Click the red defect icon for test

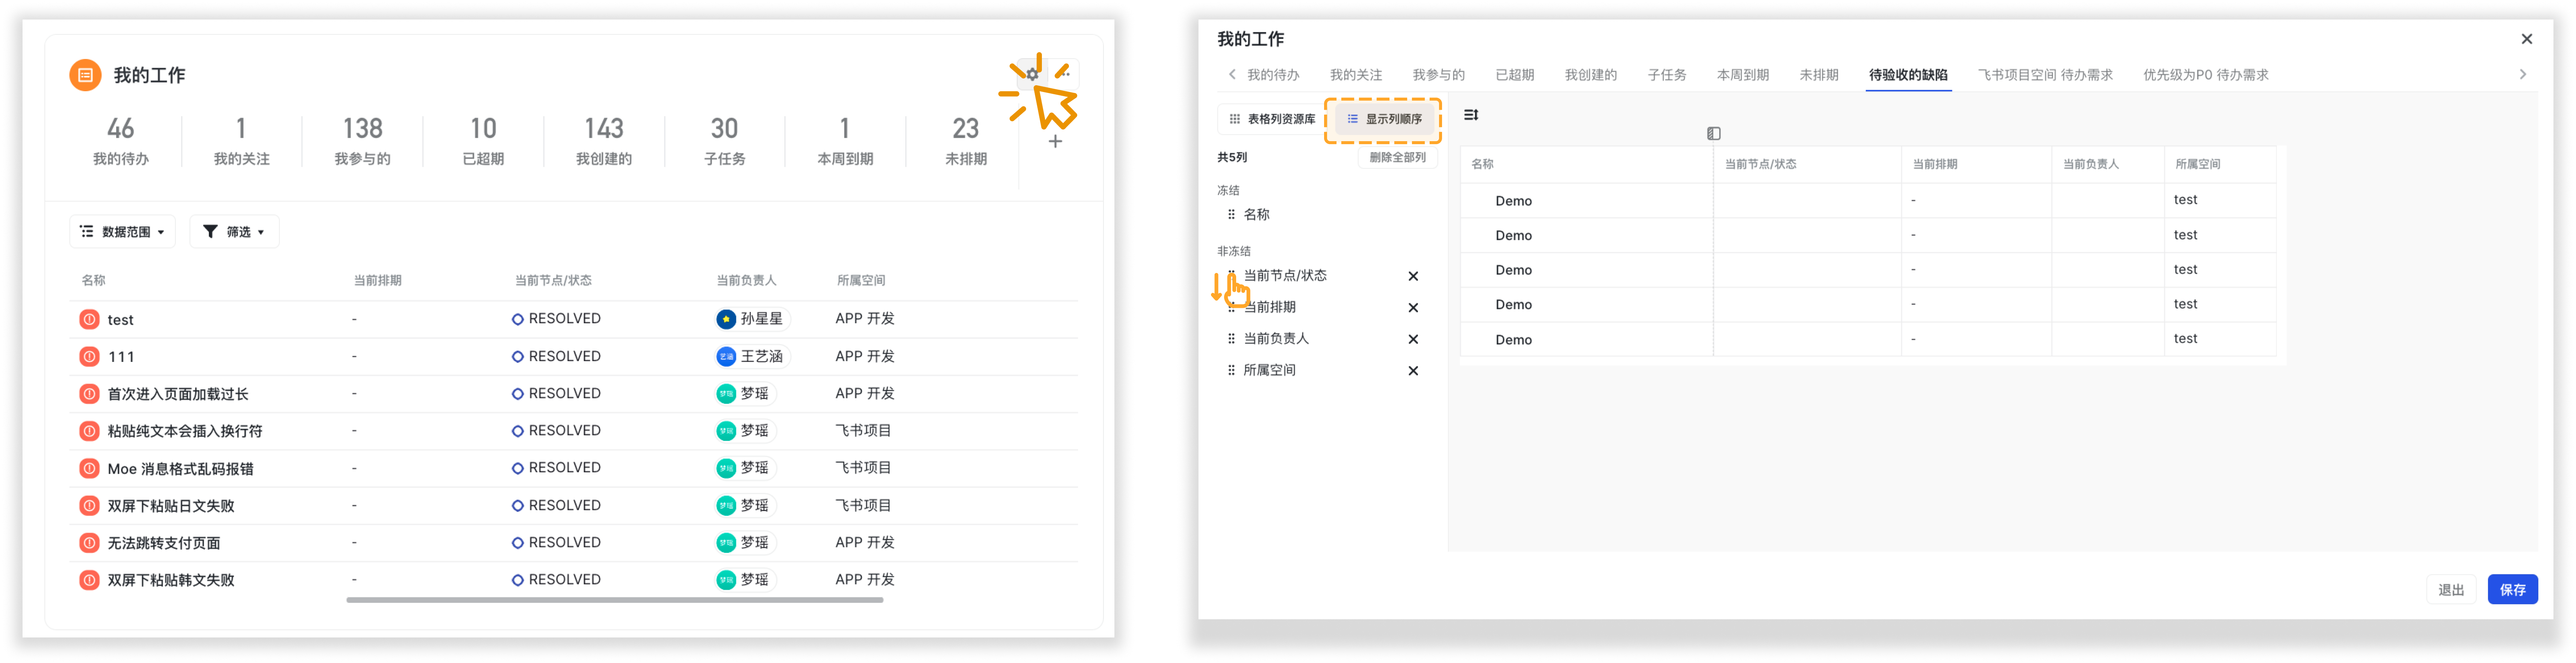[89, 319]
